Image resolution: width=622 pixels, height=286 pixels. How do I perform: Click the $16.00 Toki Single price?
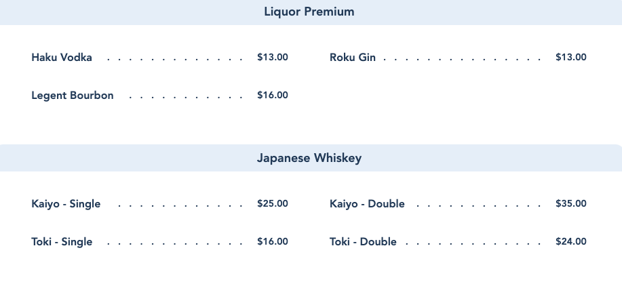[273, 242]
